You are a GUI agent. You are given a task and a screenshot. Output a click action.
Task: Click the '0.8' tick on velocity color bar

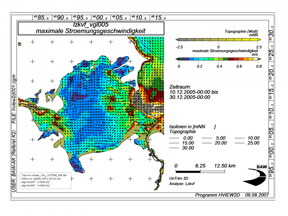[259, 66]
